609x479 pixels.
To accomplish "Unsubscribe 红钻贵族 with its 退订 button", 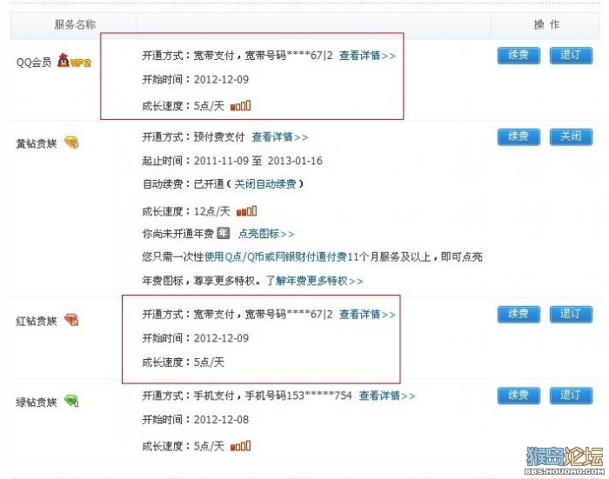I will [571, 314].
